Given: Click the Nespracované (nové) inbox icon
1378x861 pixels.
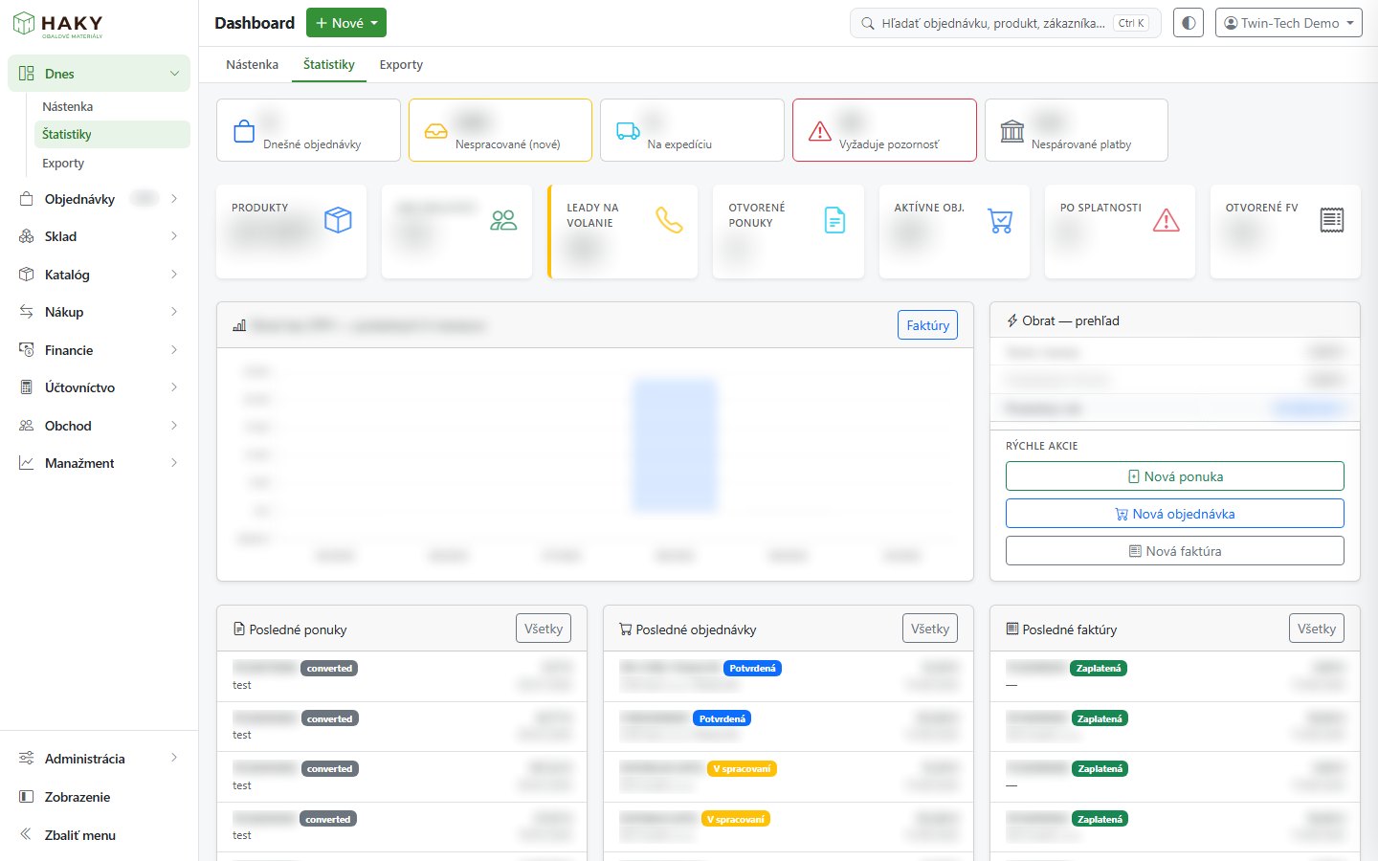Looking at the screenshot, I should (x=435, y=131).
